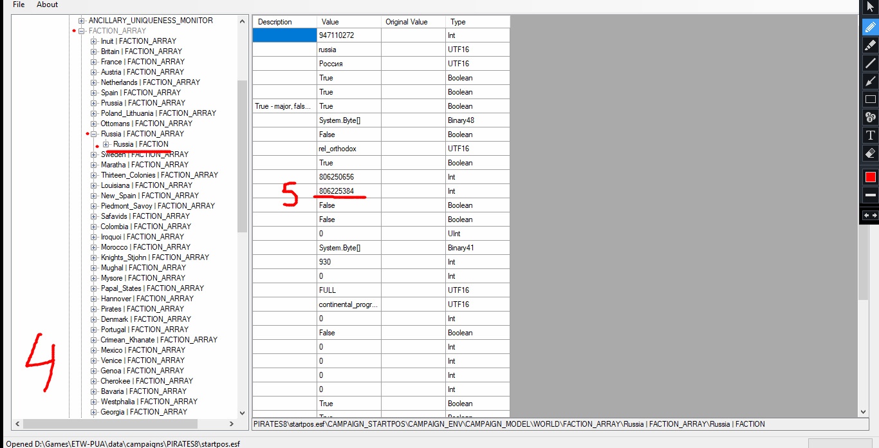Select Crimean_Khanate | FACTION_ARRAY tree row
879x448 pixels.
(159, 340)
